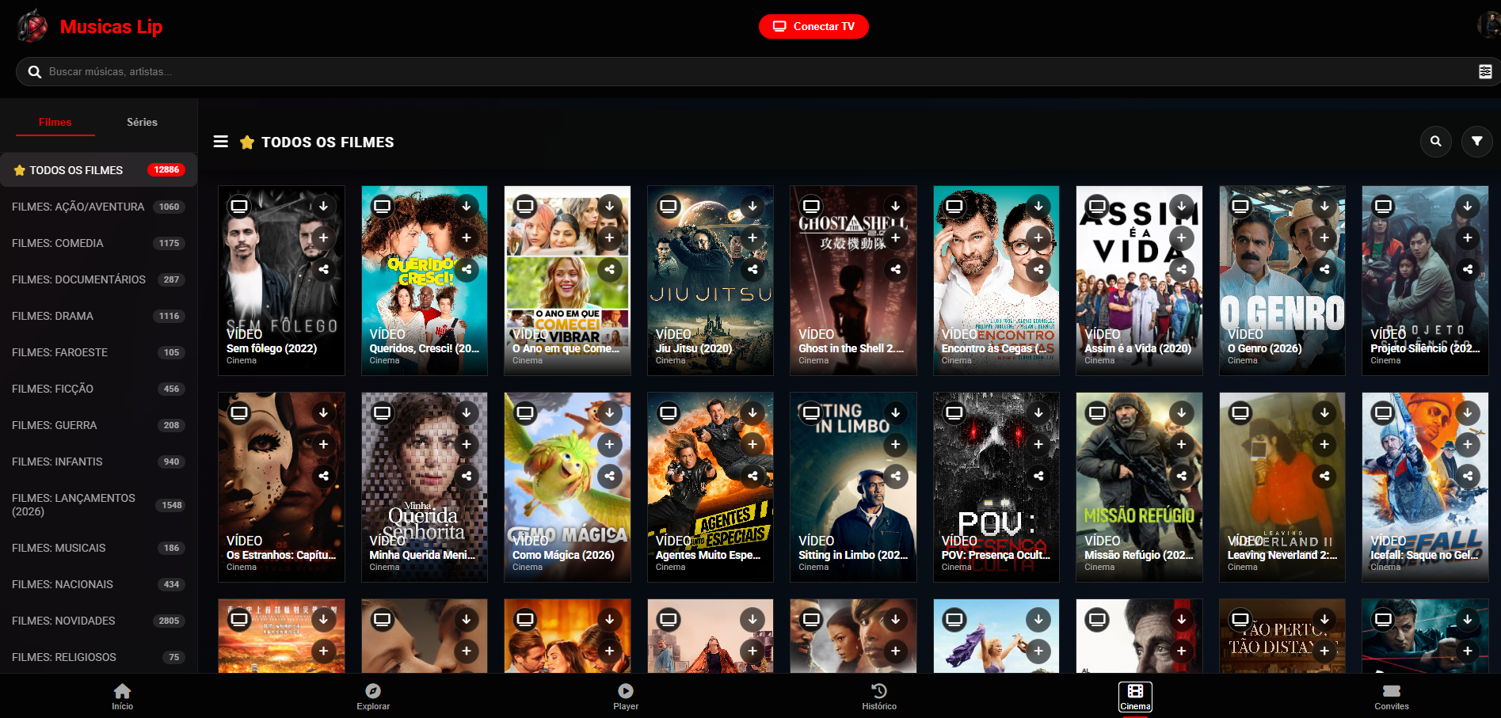Screen dimensions: 1501x718
Task: Switch to the Filmes tab
Action: 55,122
